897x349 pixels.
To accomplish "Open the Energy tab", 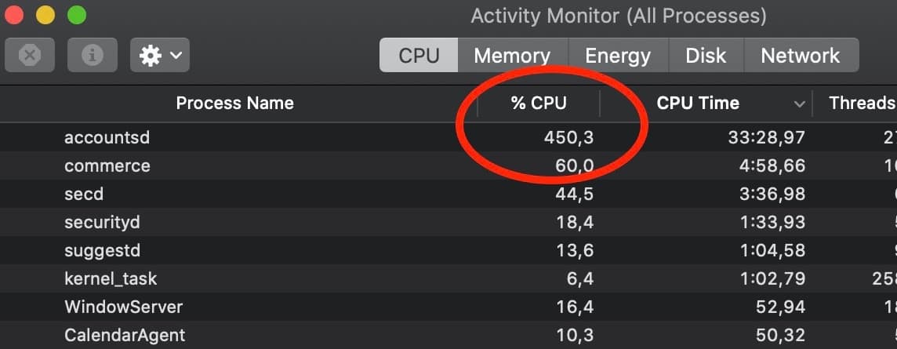I will pos(618,56).
